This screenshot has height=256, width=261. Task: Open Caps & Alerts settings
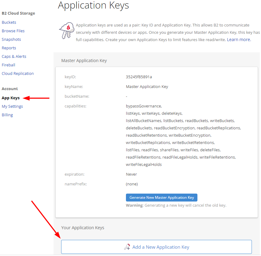click(14, 56)
